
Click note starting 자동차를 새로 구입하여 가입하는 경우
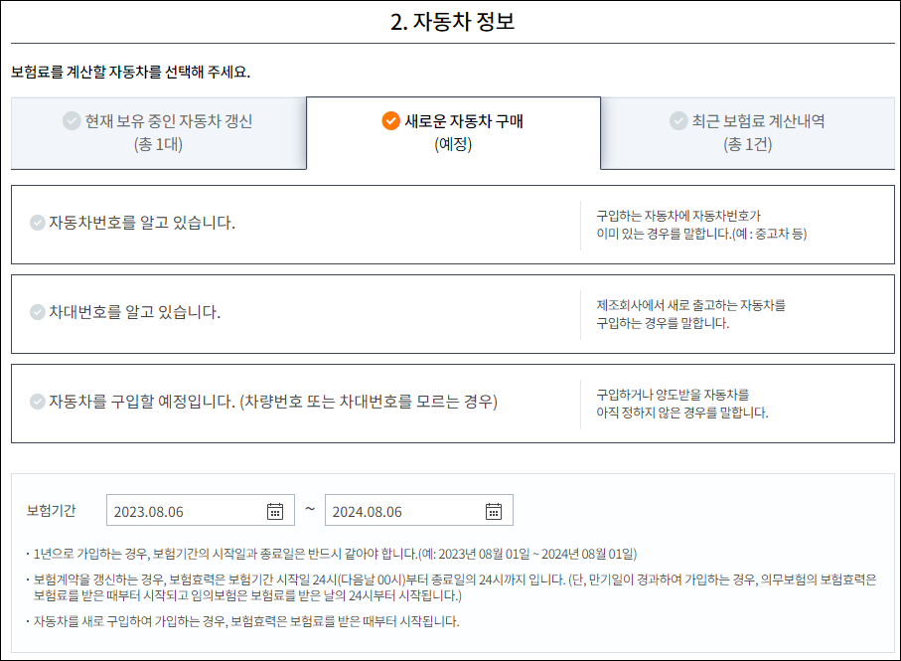tap(246, 621)
